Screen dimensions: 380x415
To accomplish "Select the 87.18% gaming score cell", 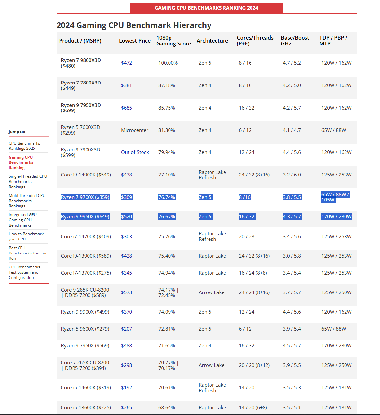I will (x=167, y=85).
